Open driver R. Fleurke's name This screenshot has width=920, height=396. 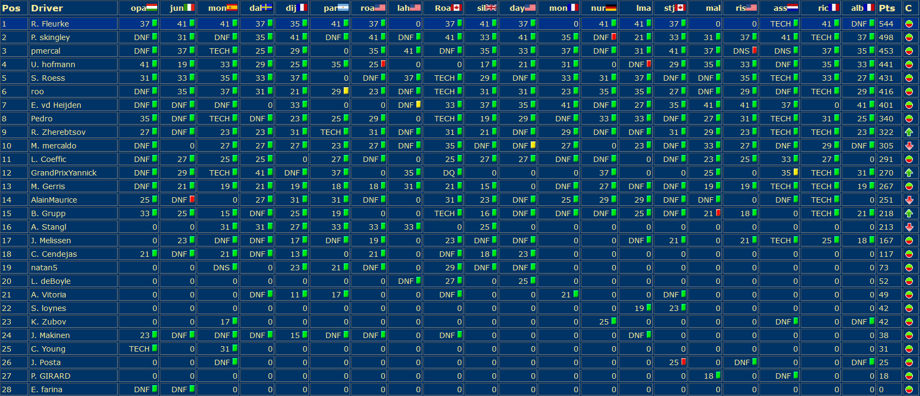[x=50, y=24]
